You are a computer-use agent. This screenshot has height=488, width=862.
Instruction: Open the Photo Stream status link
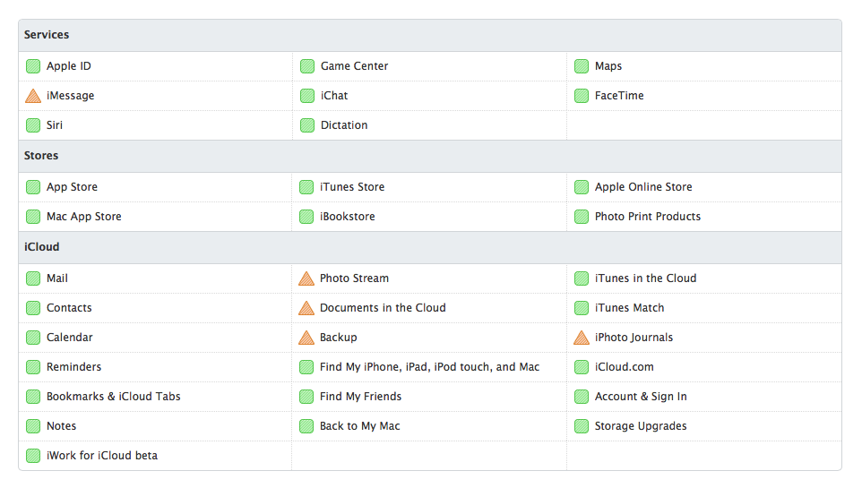coord(354,278)
